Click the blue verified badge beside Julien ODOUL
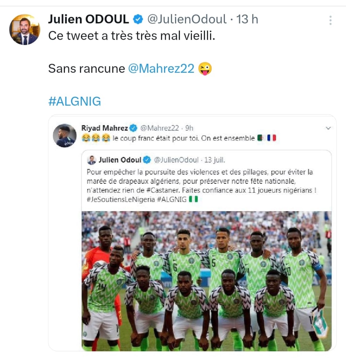The image size is (346, 358). (x=138, y=19)
